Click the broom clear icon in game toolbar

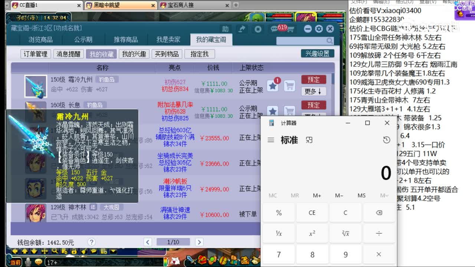83,251
